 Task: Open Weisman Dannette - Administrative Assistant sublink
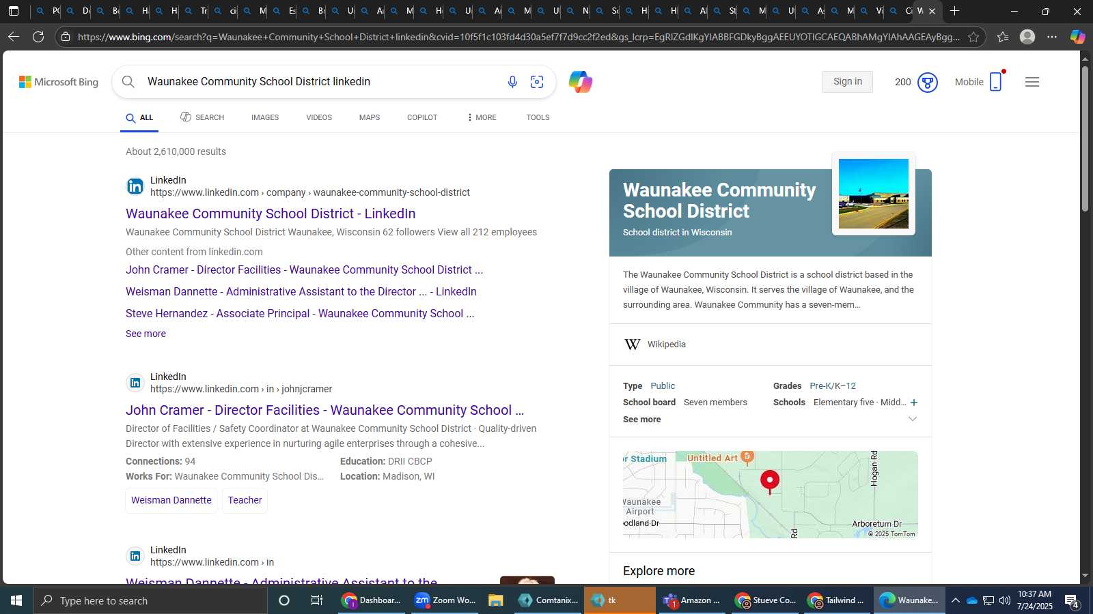(x=301, y=292)
